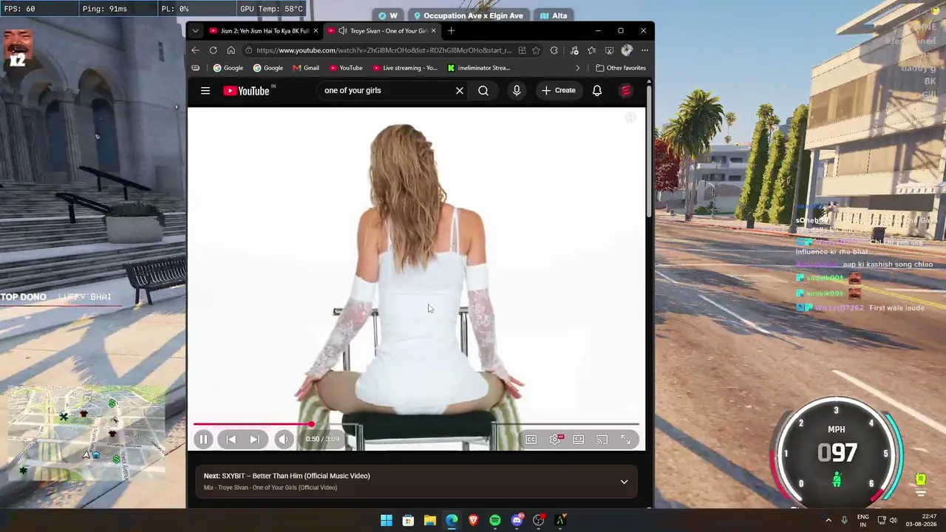Open the Windows Start menu
The height and width of the screenshot is (532, 946).
(x=387, y=521)
